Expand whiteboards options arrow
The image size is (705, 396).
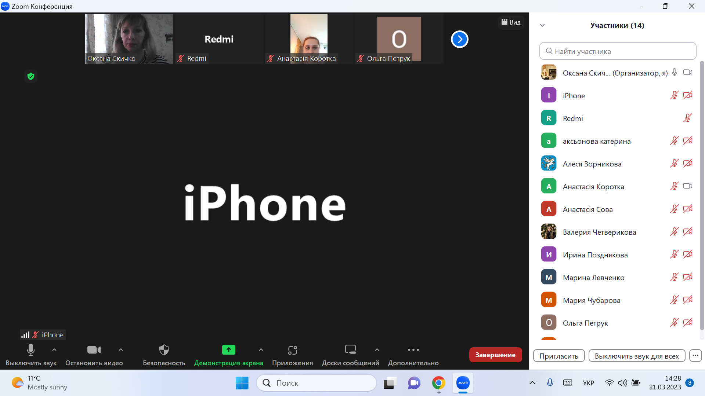coord(377,350)
